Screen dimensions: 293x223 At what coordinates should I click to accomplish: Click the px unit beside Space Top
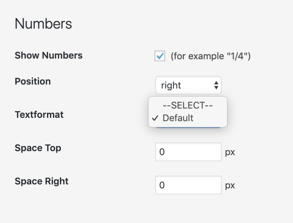[x=230, y=152]
